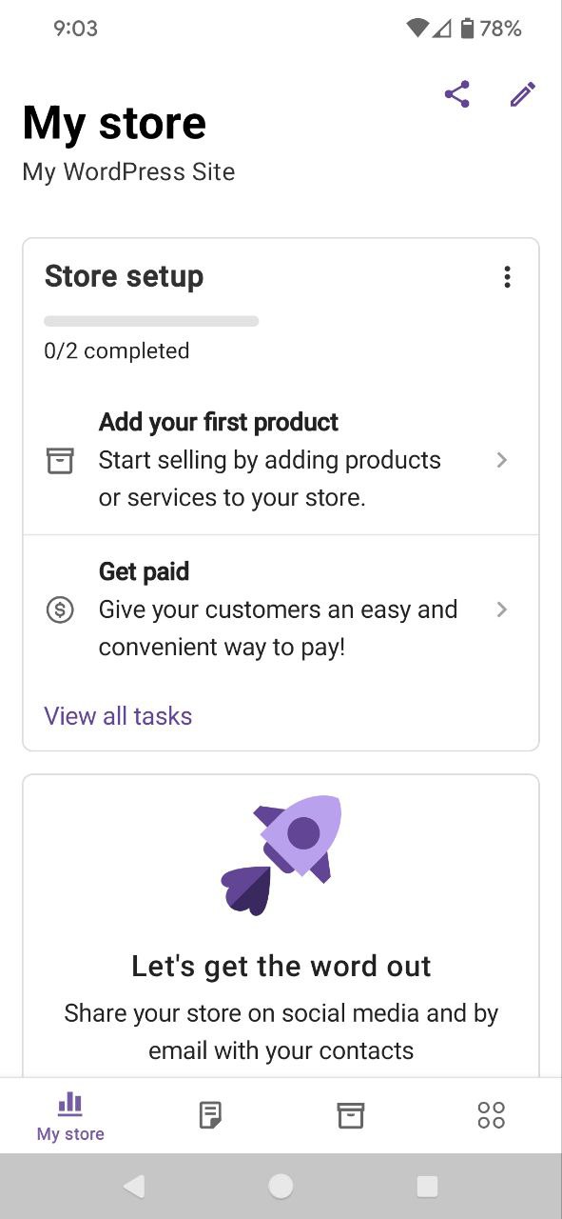Image resolution: width=562 pixels, height=1219 pixels.
Task: Switch to the My store tab
Action: [69, 1115]
